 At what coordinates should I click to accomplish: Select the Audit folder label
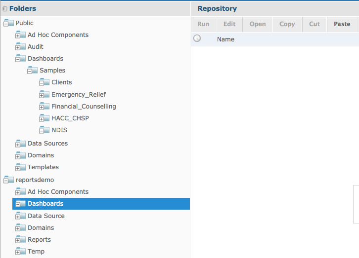(x=36, y=46)
